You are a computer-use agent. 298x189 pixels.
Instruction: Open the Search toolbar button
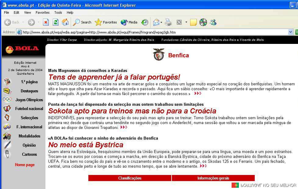pos(82,22)
